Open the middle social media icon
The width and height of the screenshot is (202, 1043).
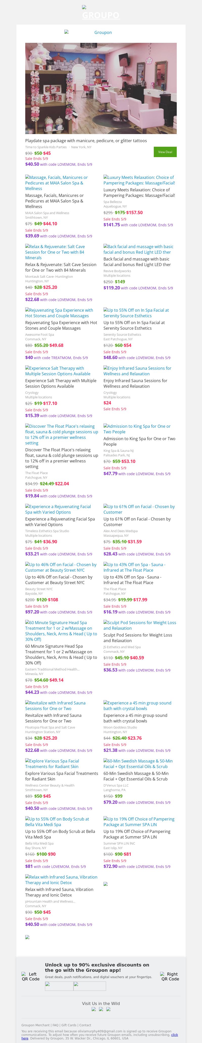[101, 1009]
